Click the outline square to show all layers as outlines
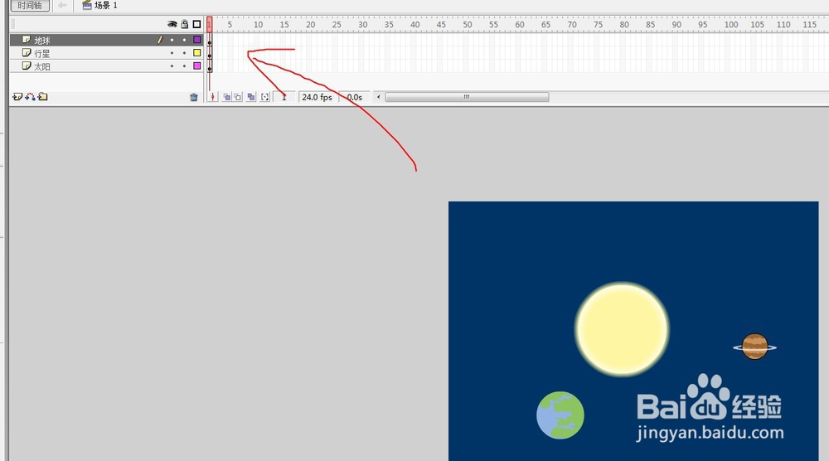 (x=196, y=24)
